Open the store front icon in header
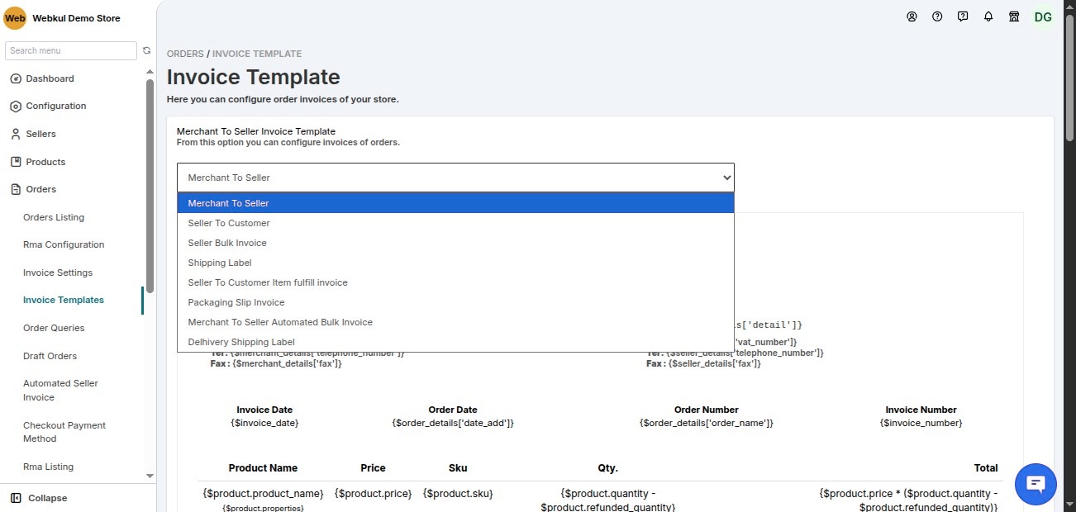Screen dimensions: 1076x512 pos(1014,17)
